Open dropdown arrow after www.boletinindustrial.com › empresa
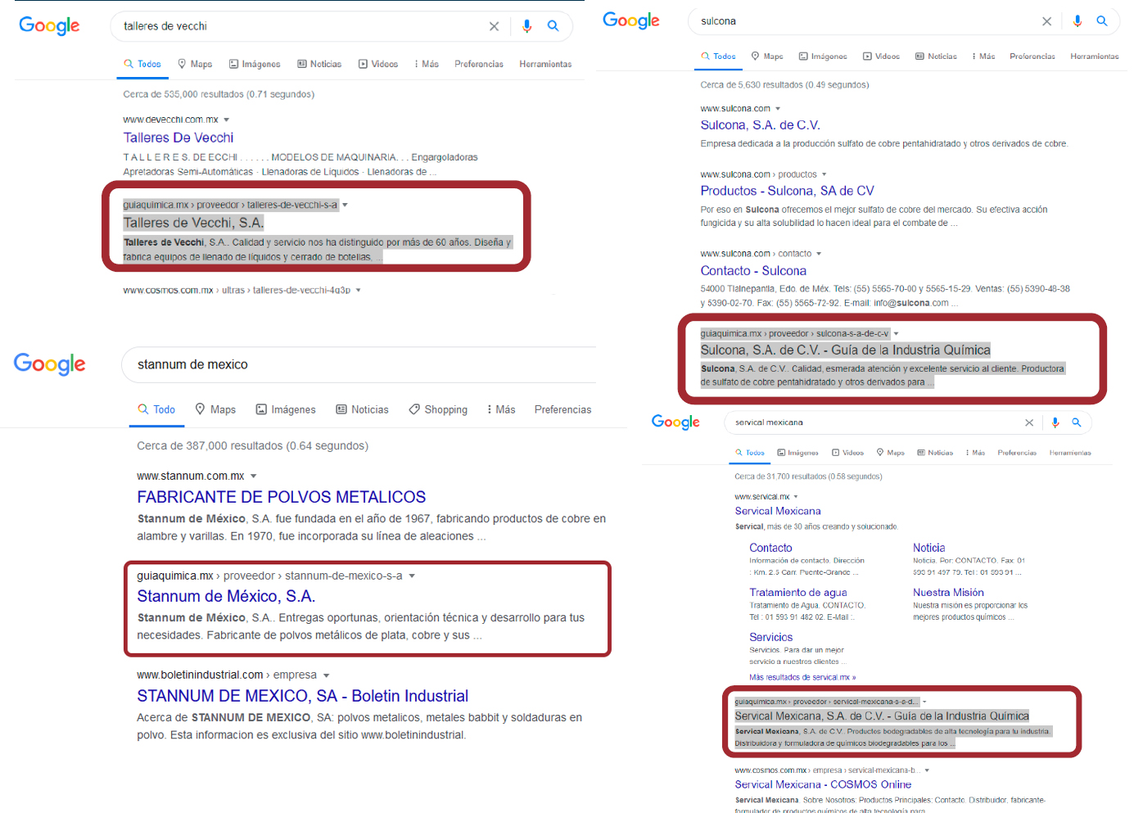Viewport: 1143px width, 813px height. (326, 675)
